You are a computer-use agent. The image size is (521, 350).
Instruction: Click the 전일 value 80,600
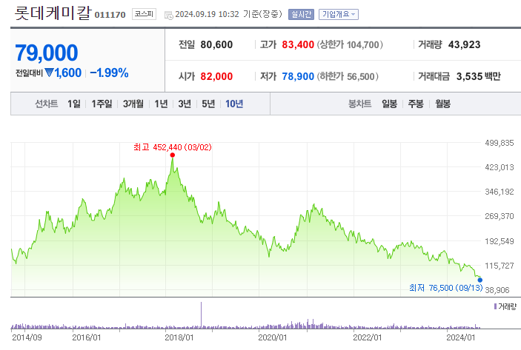(x=216, y=44)
